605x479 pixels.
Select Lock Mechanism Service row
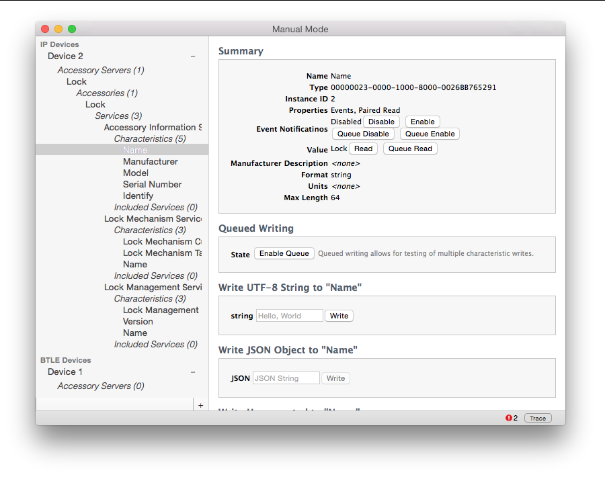pyautogui.click(x=153, y=219)
